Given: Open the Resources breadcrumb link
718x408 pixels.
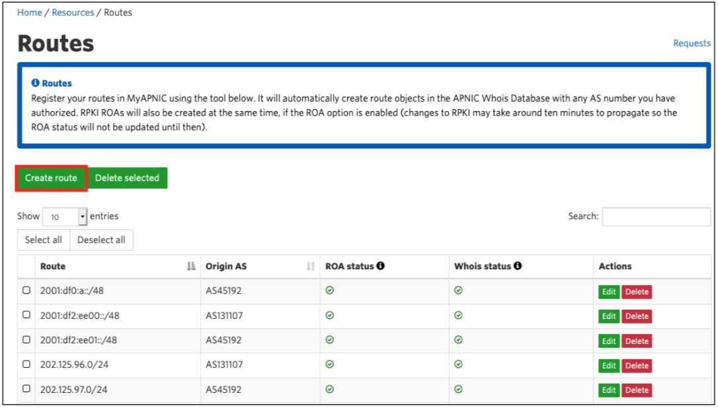Looking at the screenshot, I should 73,13.
